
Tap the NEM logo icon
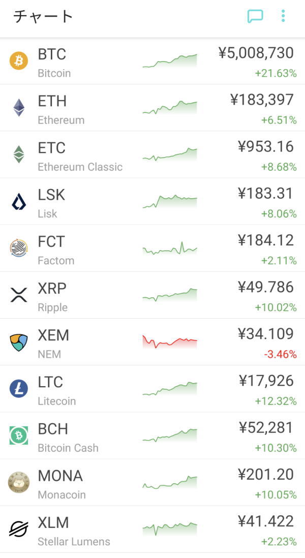coord(19,342)
